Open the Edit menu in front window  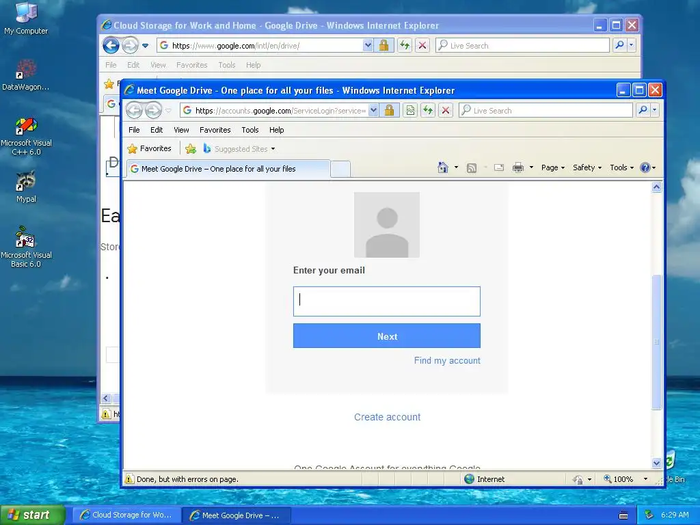[x=157, y=130]
